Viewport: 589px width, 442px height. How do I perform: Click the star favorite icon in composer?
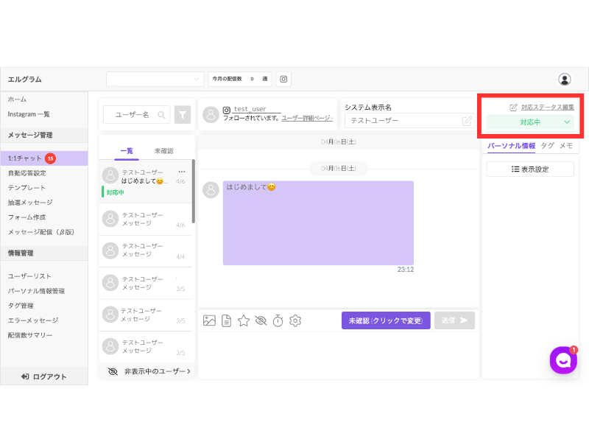(x=244, y=320)
